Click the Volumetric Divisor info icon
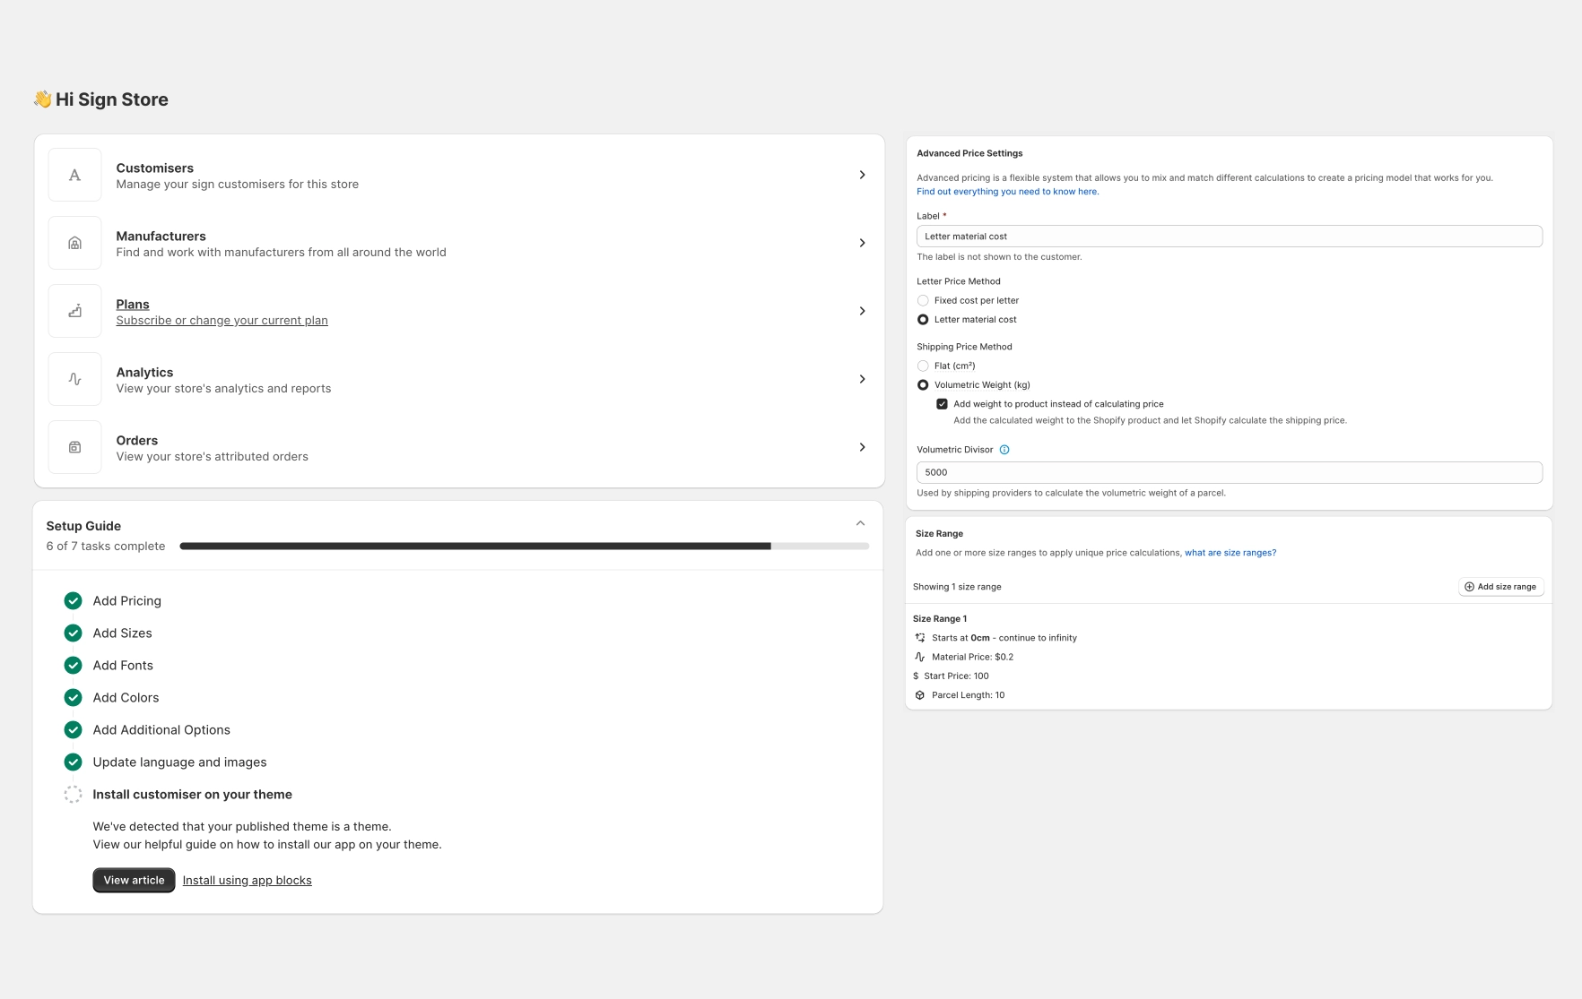 (1004, 450)
